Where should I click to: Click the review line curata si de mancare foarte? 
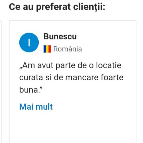(x=71, y=78)
